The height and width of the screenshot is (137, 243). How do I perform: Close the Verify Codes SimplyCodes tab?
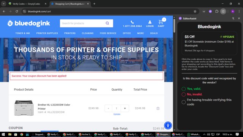46,4
